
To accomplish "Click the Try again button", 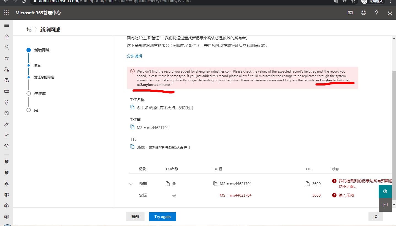I will [x=162, y=217].
